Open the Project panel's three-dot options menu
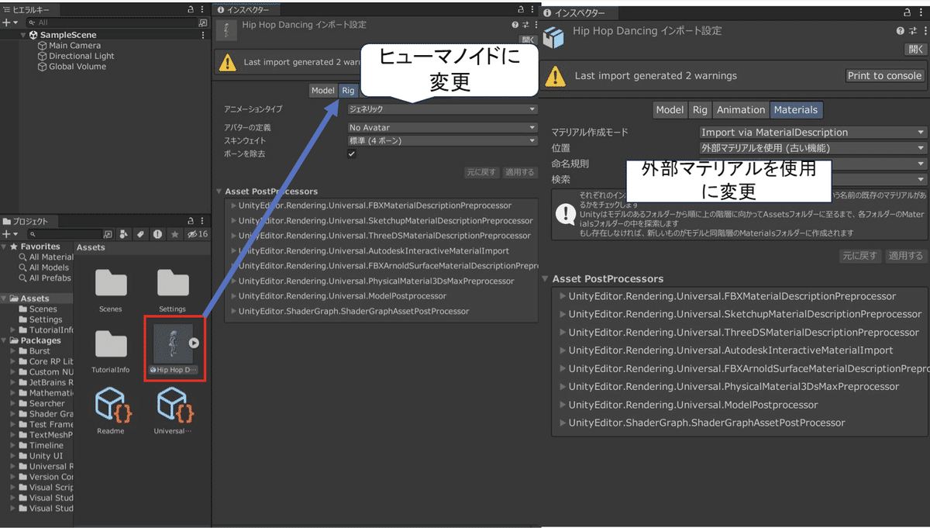This screenshot has height=528, width=930. click(204, 221)
